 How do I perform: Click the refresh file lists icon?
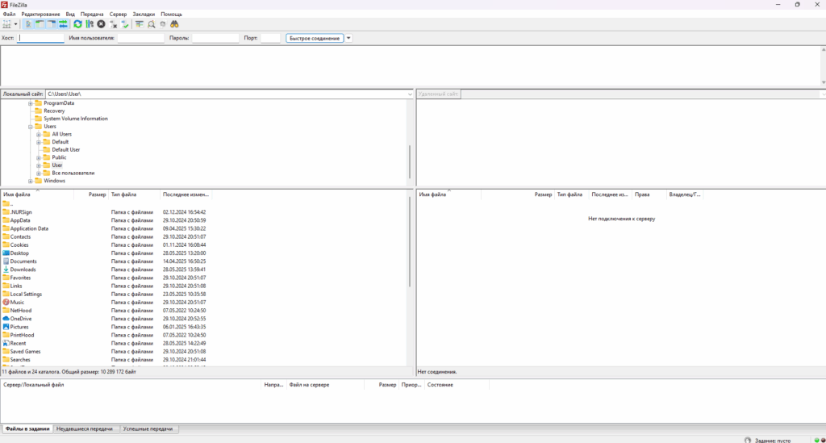click(x=77, y=24)
